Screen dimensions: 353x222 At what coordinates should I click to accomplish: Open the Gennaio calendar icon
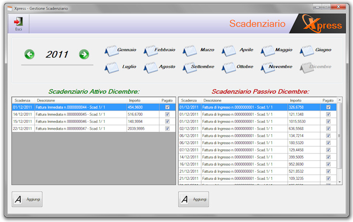(111, 51)
